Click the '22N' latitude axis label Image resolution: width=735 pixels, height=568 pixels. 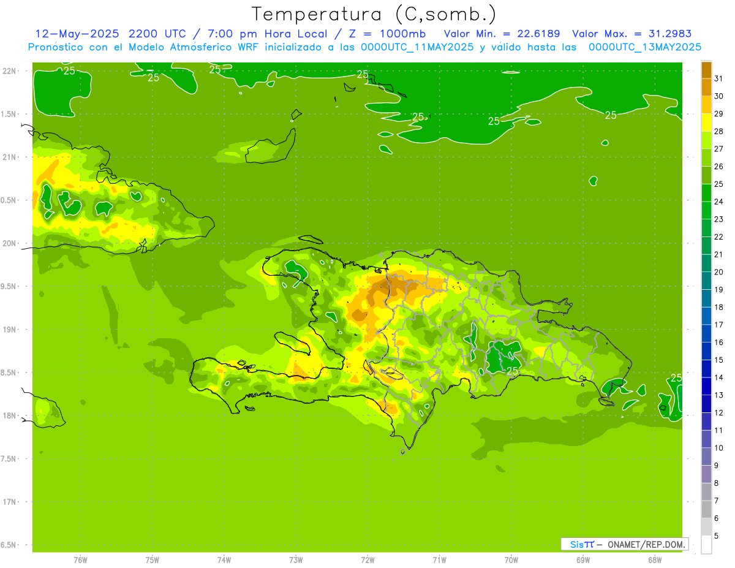(x=10, y=70)
